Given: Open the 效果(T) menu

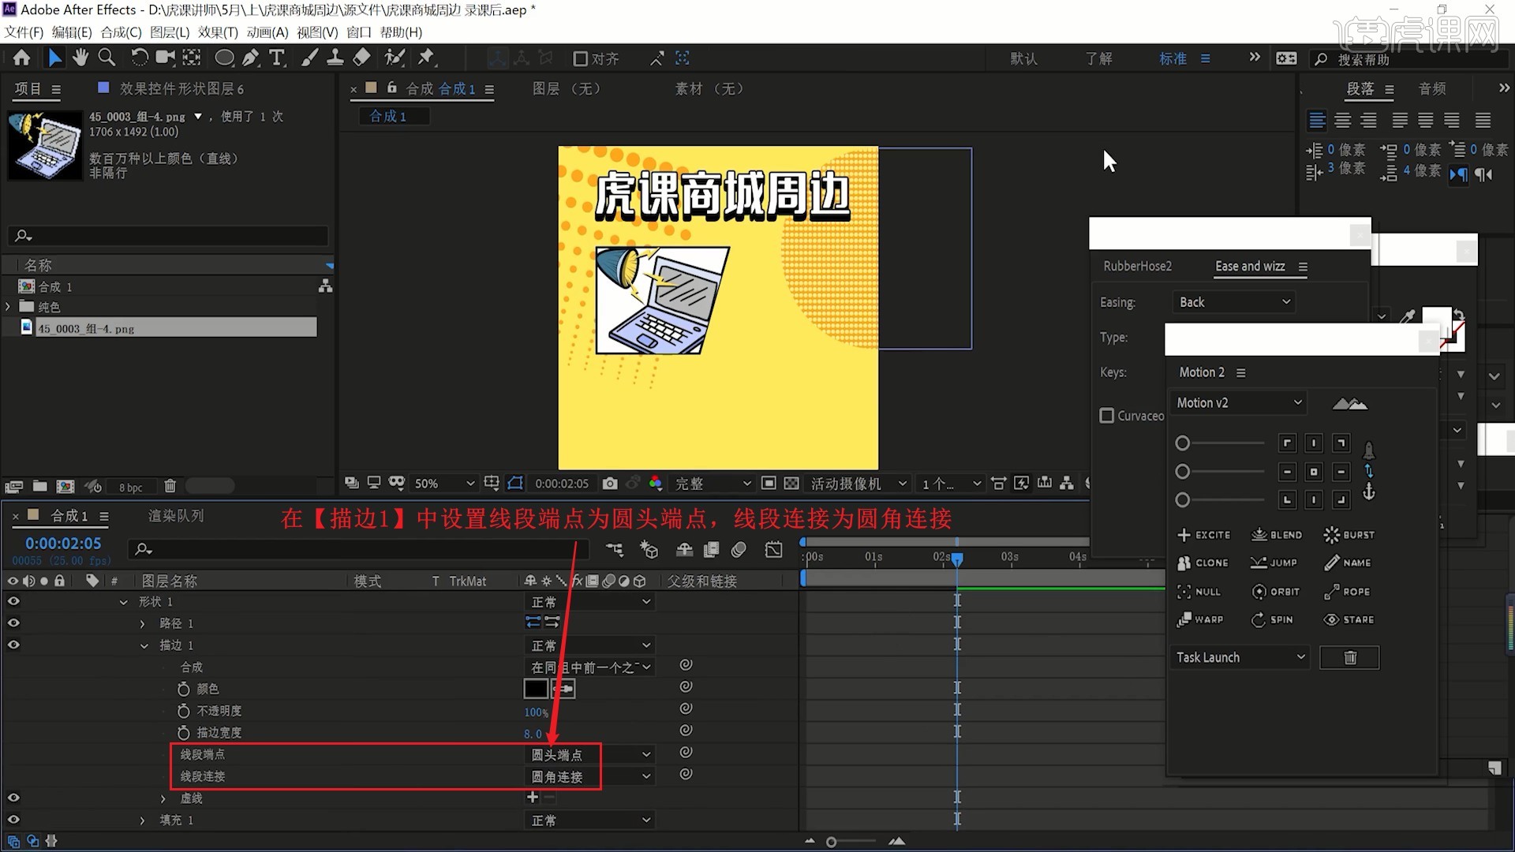Looking at the screenshot, I should pos(218,32).
